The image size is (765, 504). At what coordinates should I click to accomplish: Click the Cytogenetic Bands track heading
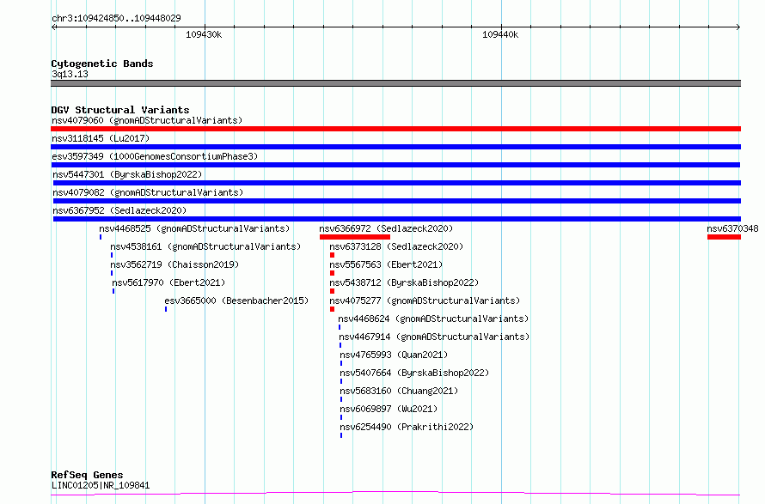[x=102, y=64]
